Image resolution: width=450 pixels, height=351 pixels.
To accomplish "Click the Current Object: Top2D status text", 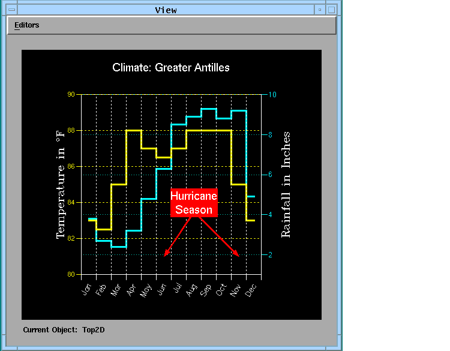I will pyautogui.click(x=59, y=329).
